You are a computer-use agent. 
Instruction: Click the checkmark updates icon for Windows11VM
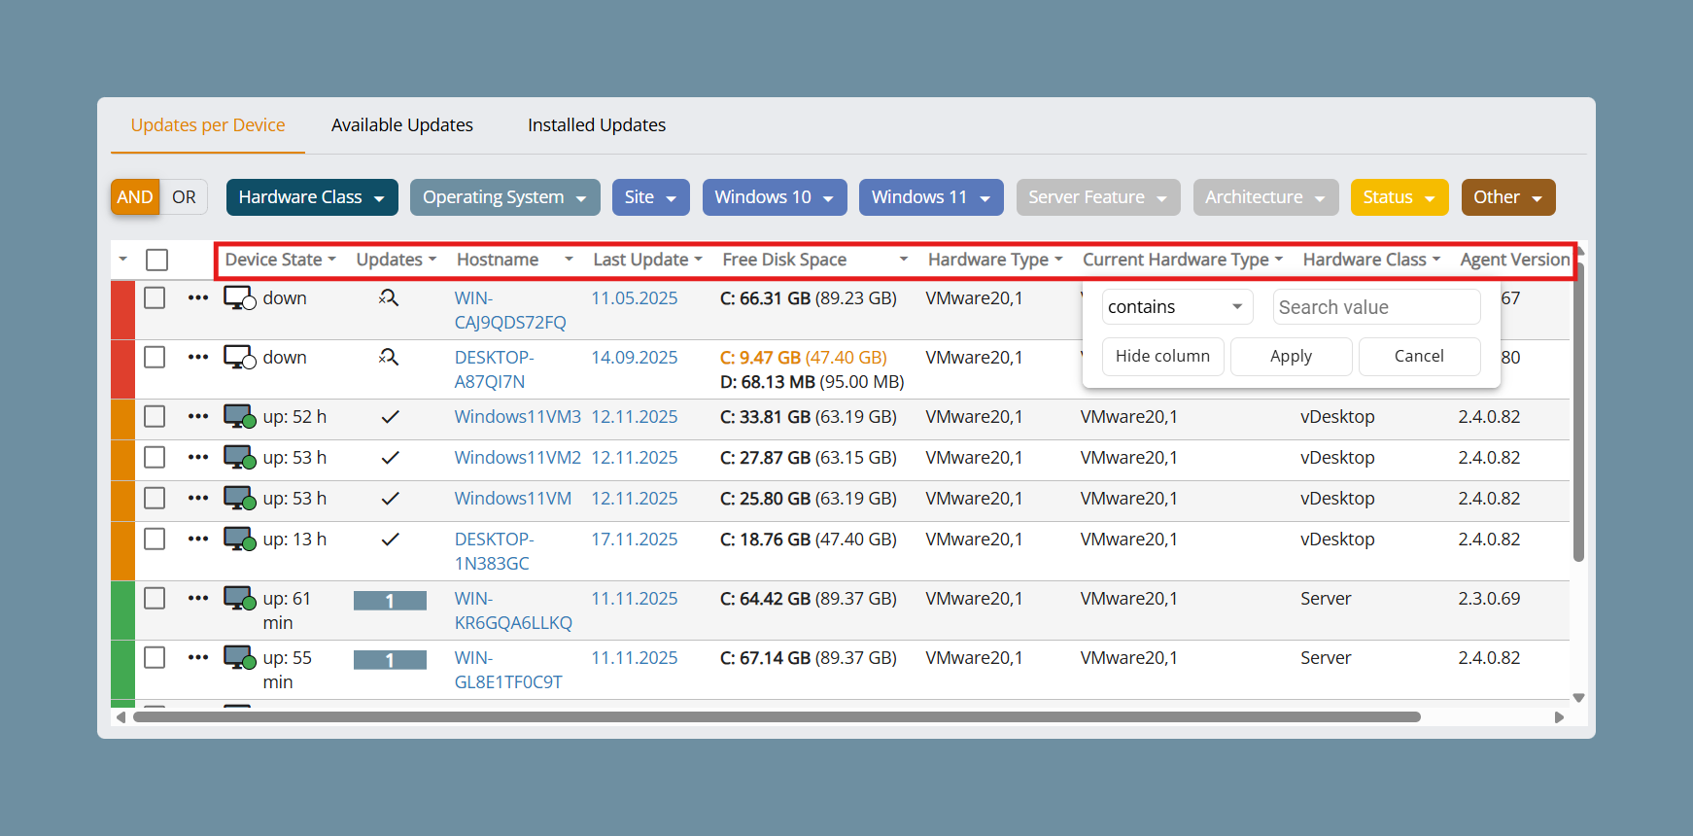click(x=390, y=499)
